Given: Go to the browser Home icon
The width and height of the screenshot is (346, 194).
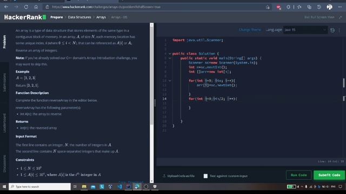Looking at the screenshot, I should tap(36, 7).
